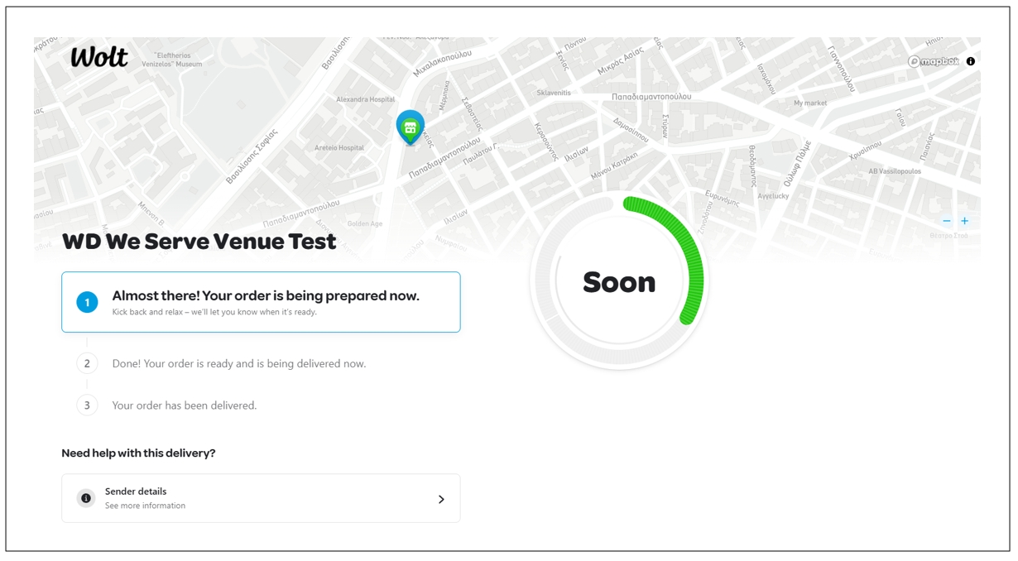Click 'See more information' text
The width and height of the screenshot is (1018, 561).
(145, 506)
